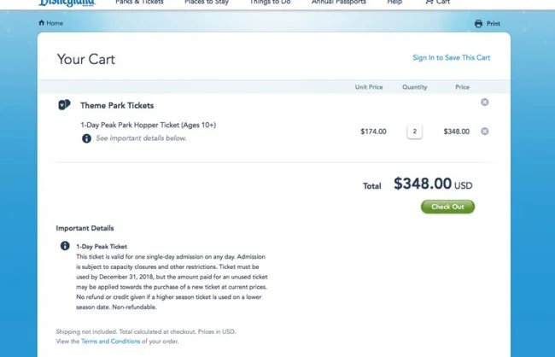Open the Parks & Tickets menu

point(139,2)
